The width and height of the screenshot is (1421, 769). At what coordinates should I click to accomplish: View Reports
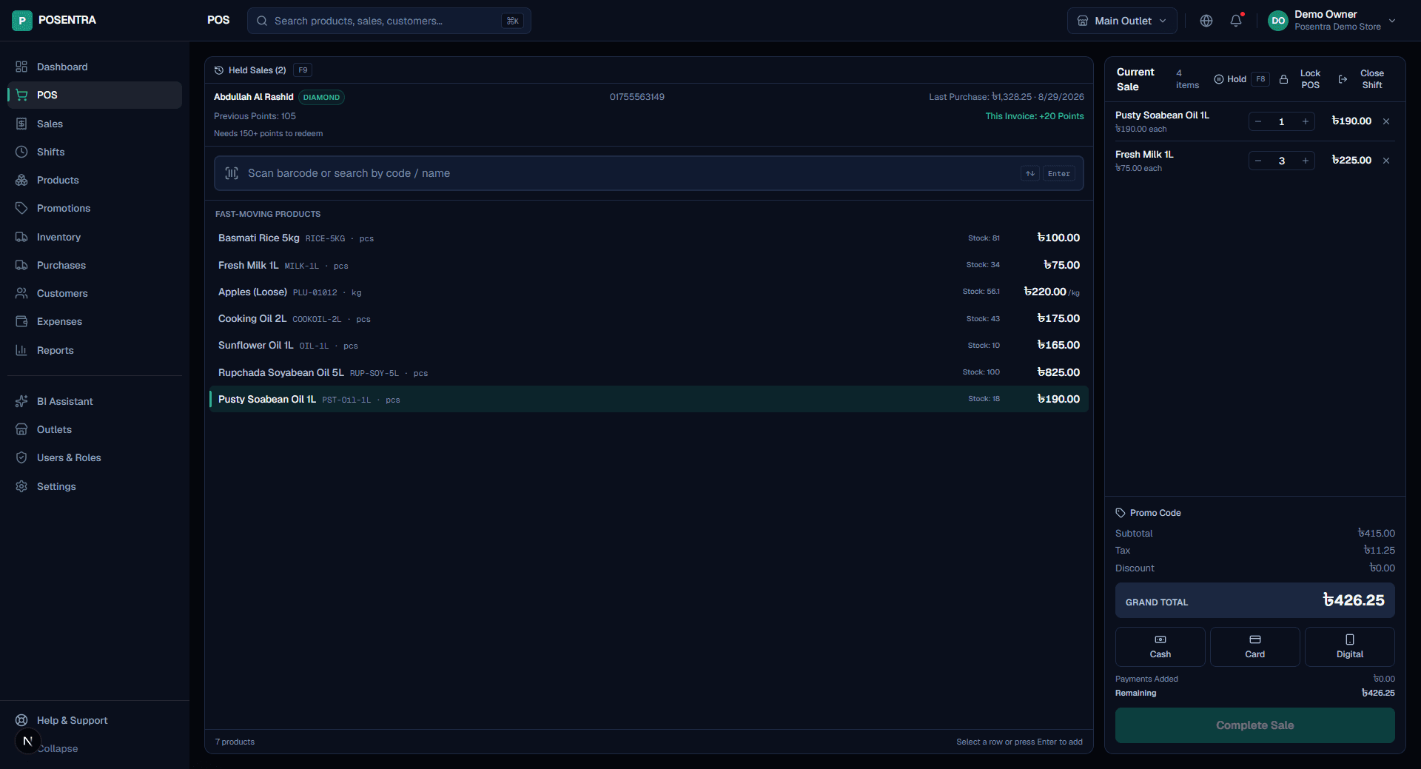click(x=95, y=350)
